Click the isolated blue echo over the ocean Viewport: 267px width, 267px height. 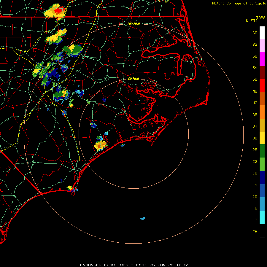pyautogui.click(x=142, y=218)
